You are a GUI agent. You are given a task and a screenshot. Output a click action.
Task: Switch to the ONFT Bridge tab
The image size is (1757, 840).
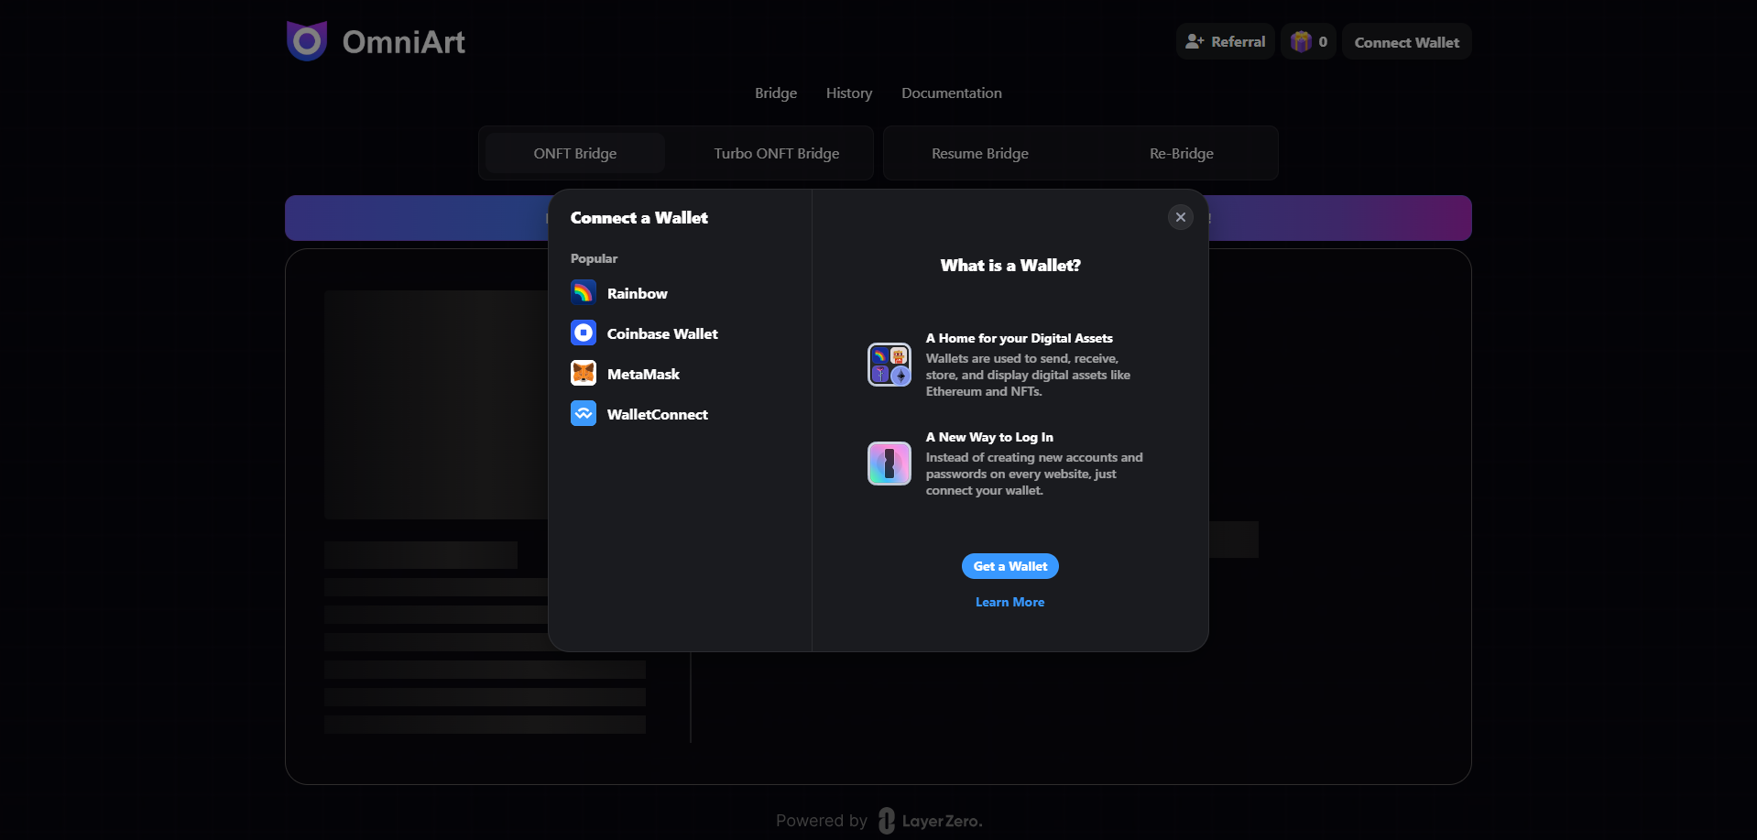tap(575, 153)
